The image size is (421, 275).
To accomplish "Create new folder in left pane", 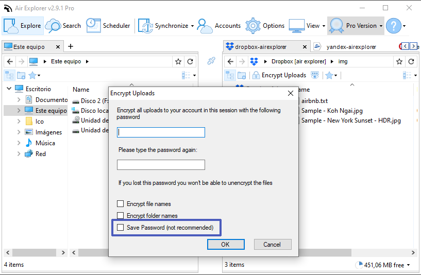I will pos(21,75).
